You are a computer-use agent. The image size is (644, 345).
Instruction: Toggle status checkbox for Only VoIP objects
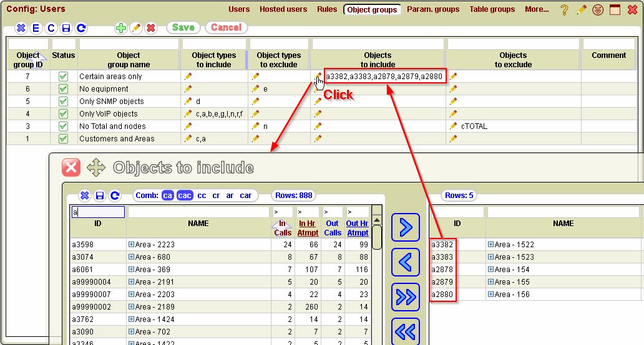(x=63, y=113)
